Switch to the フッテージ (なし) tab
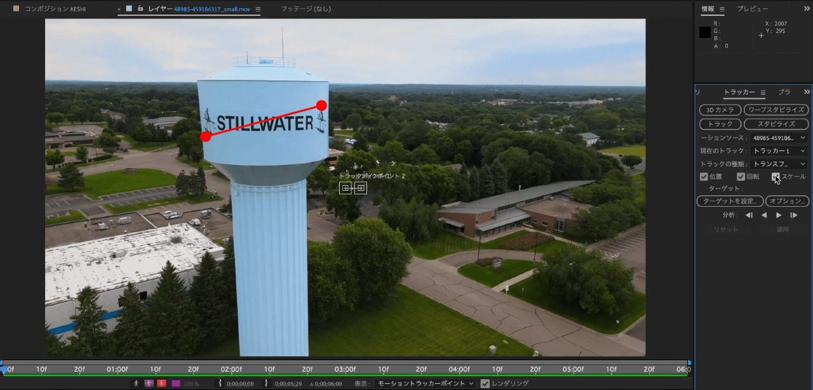 coord(306,9)
